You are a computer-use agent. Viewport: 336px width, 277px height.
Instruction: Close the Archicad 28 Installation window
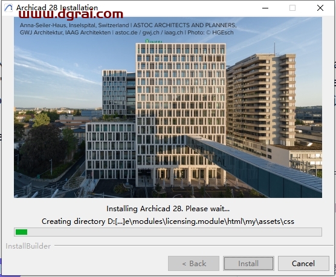(x=320, y=8)
